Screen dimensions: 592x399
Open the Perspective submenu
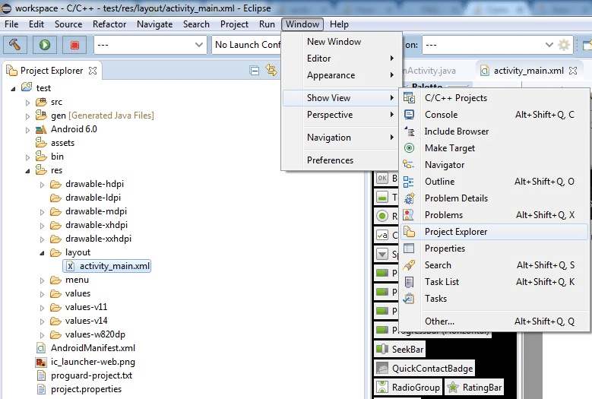coord(342,114)
